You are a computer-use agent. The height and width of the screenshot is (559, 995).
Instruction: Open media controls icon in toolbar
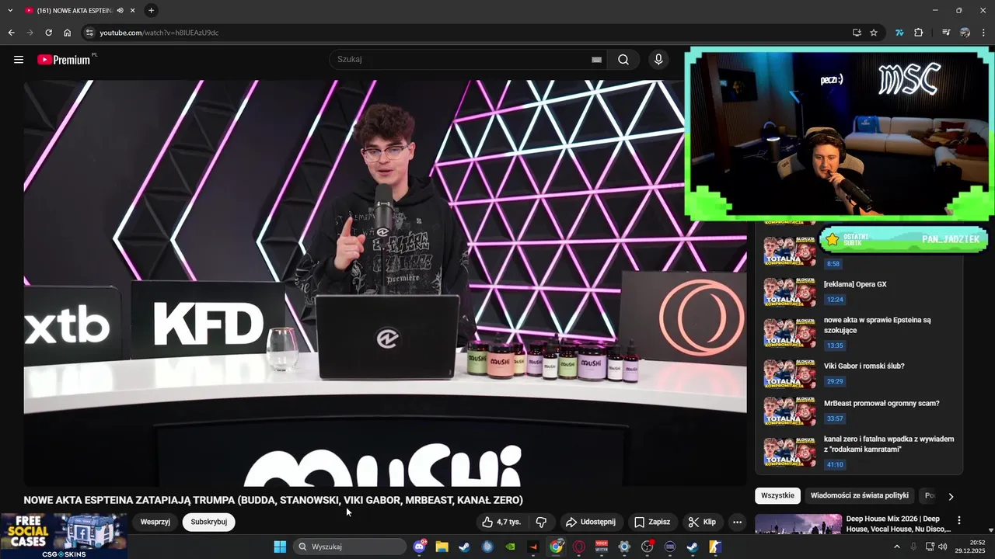click(x=946, y=33)
